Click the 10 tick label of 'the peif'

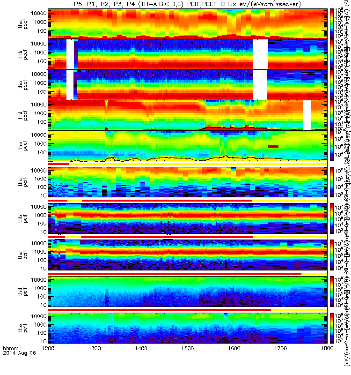[43, 341]
